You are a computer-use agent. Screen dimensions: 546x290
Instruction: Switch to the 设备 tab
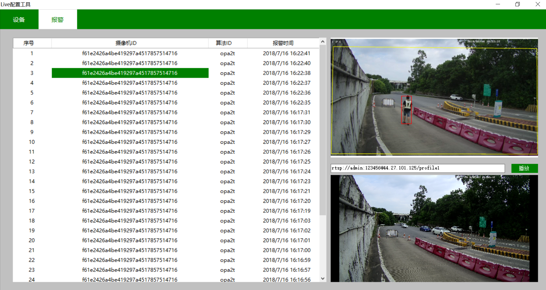coord(19,19)
